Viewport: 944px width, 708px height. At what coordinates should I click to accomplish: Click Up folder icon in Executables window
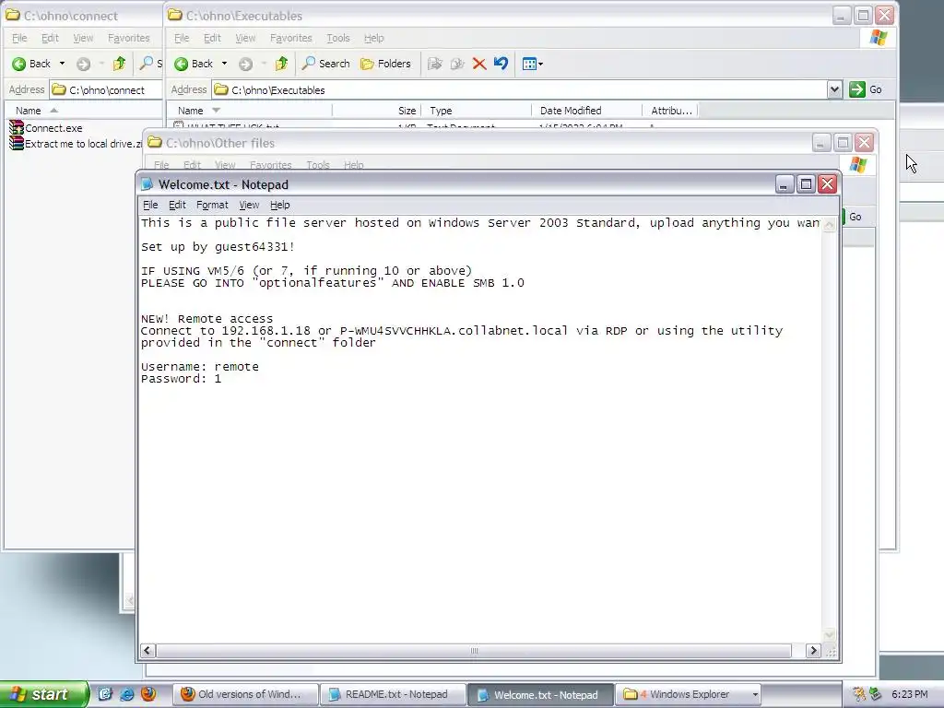(281, 64)
